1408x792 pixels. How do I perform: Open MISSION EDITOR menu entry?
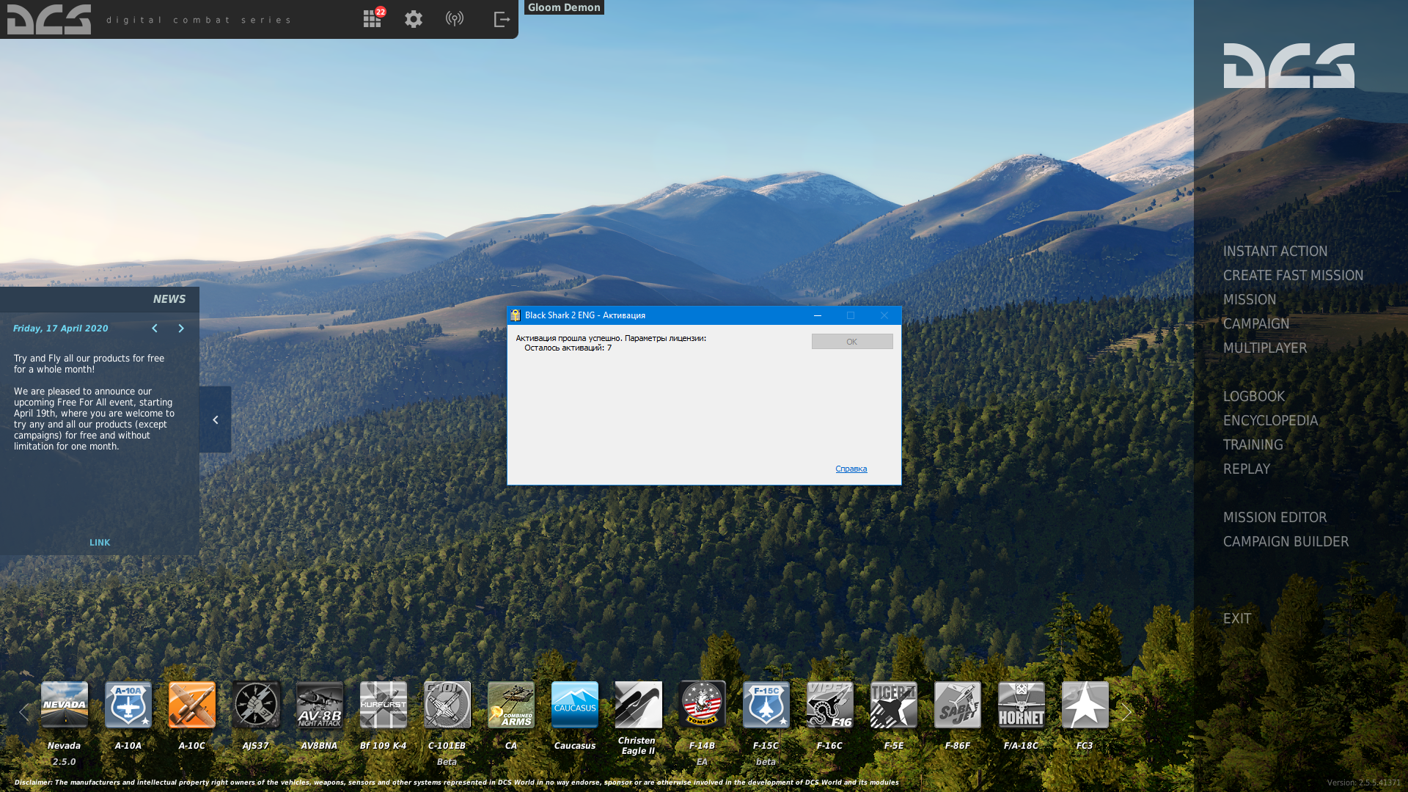tap(1275, 518)
